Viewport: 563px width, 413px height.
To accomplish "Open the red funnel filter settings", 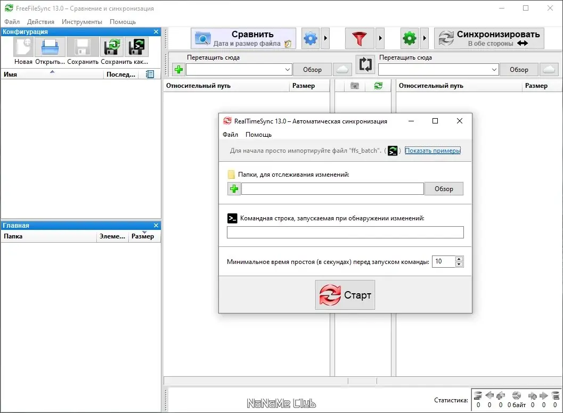I will pyautogui.click(x=360, y=38).
